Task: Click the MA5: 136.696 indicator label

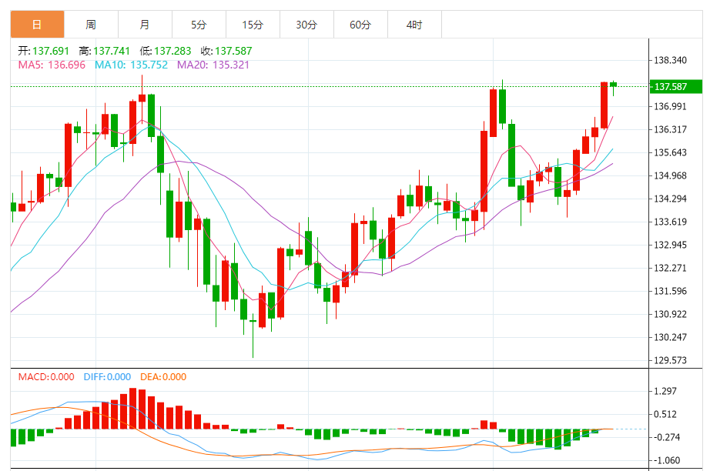Action: (x=52, y=65)
